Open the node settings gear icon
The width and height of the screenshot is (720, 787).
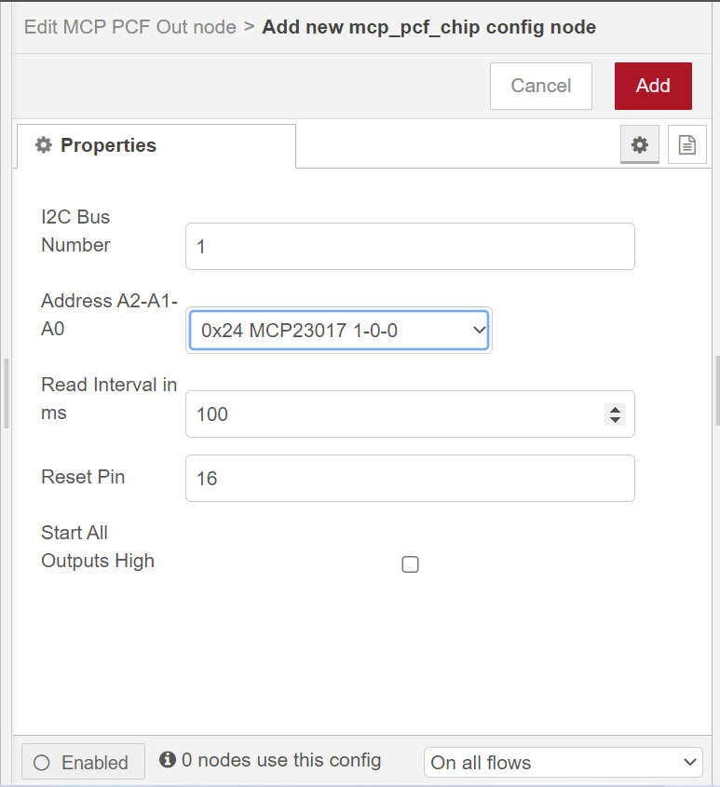pos(639,144)
